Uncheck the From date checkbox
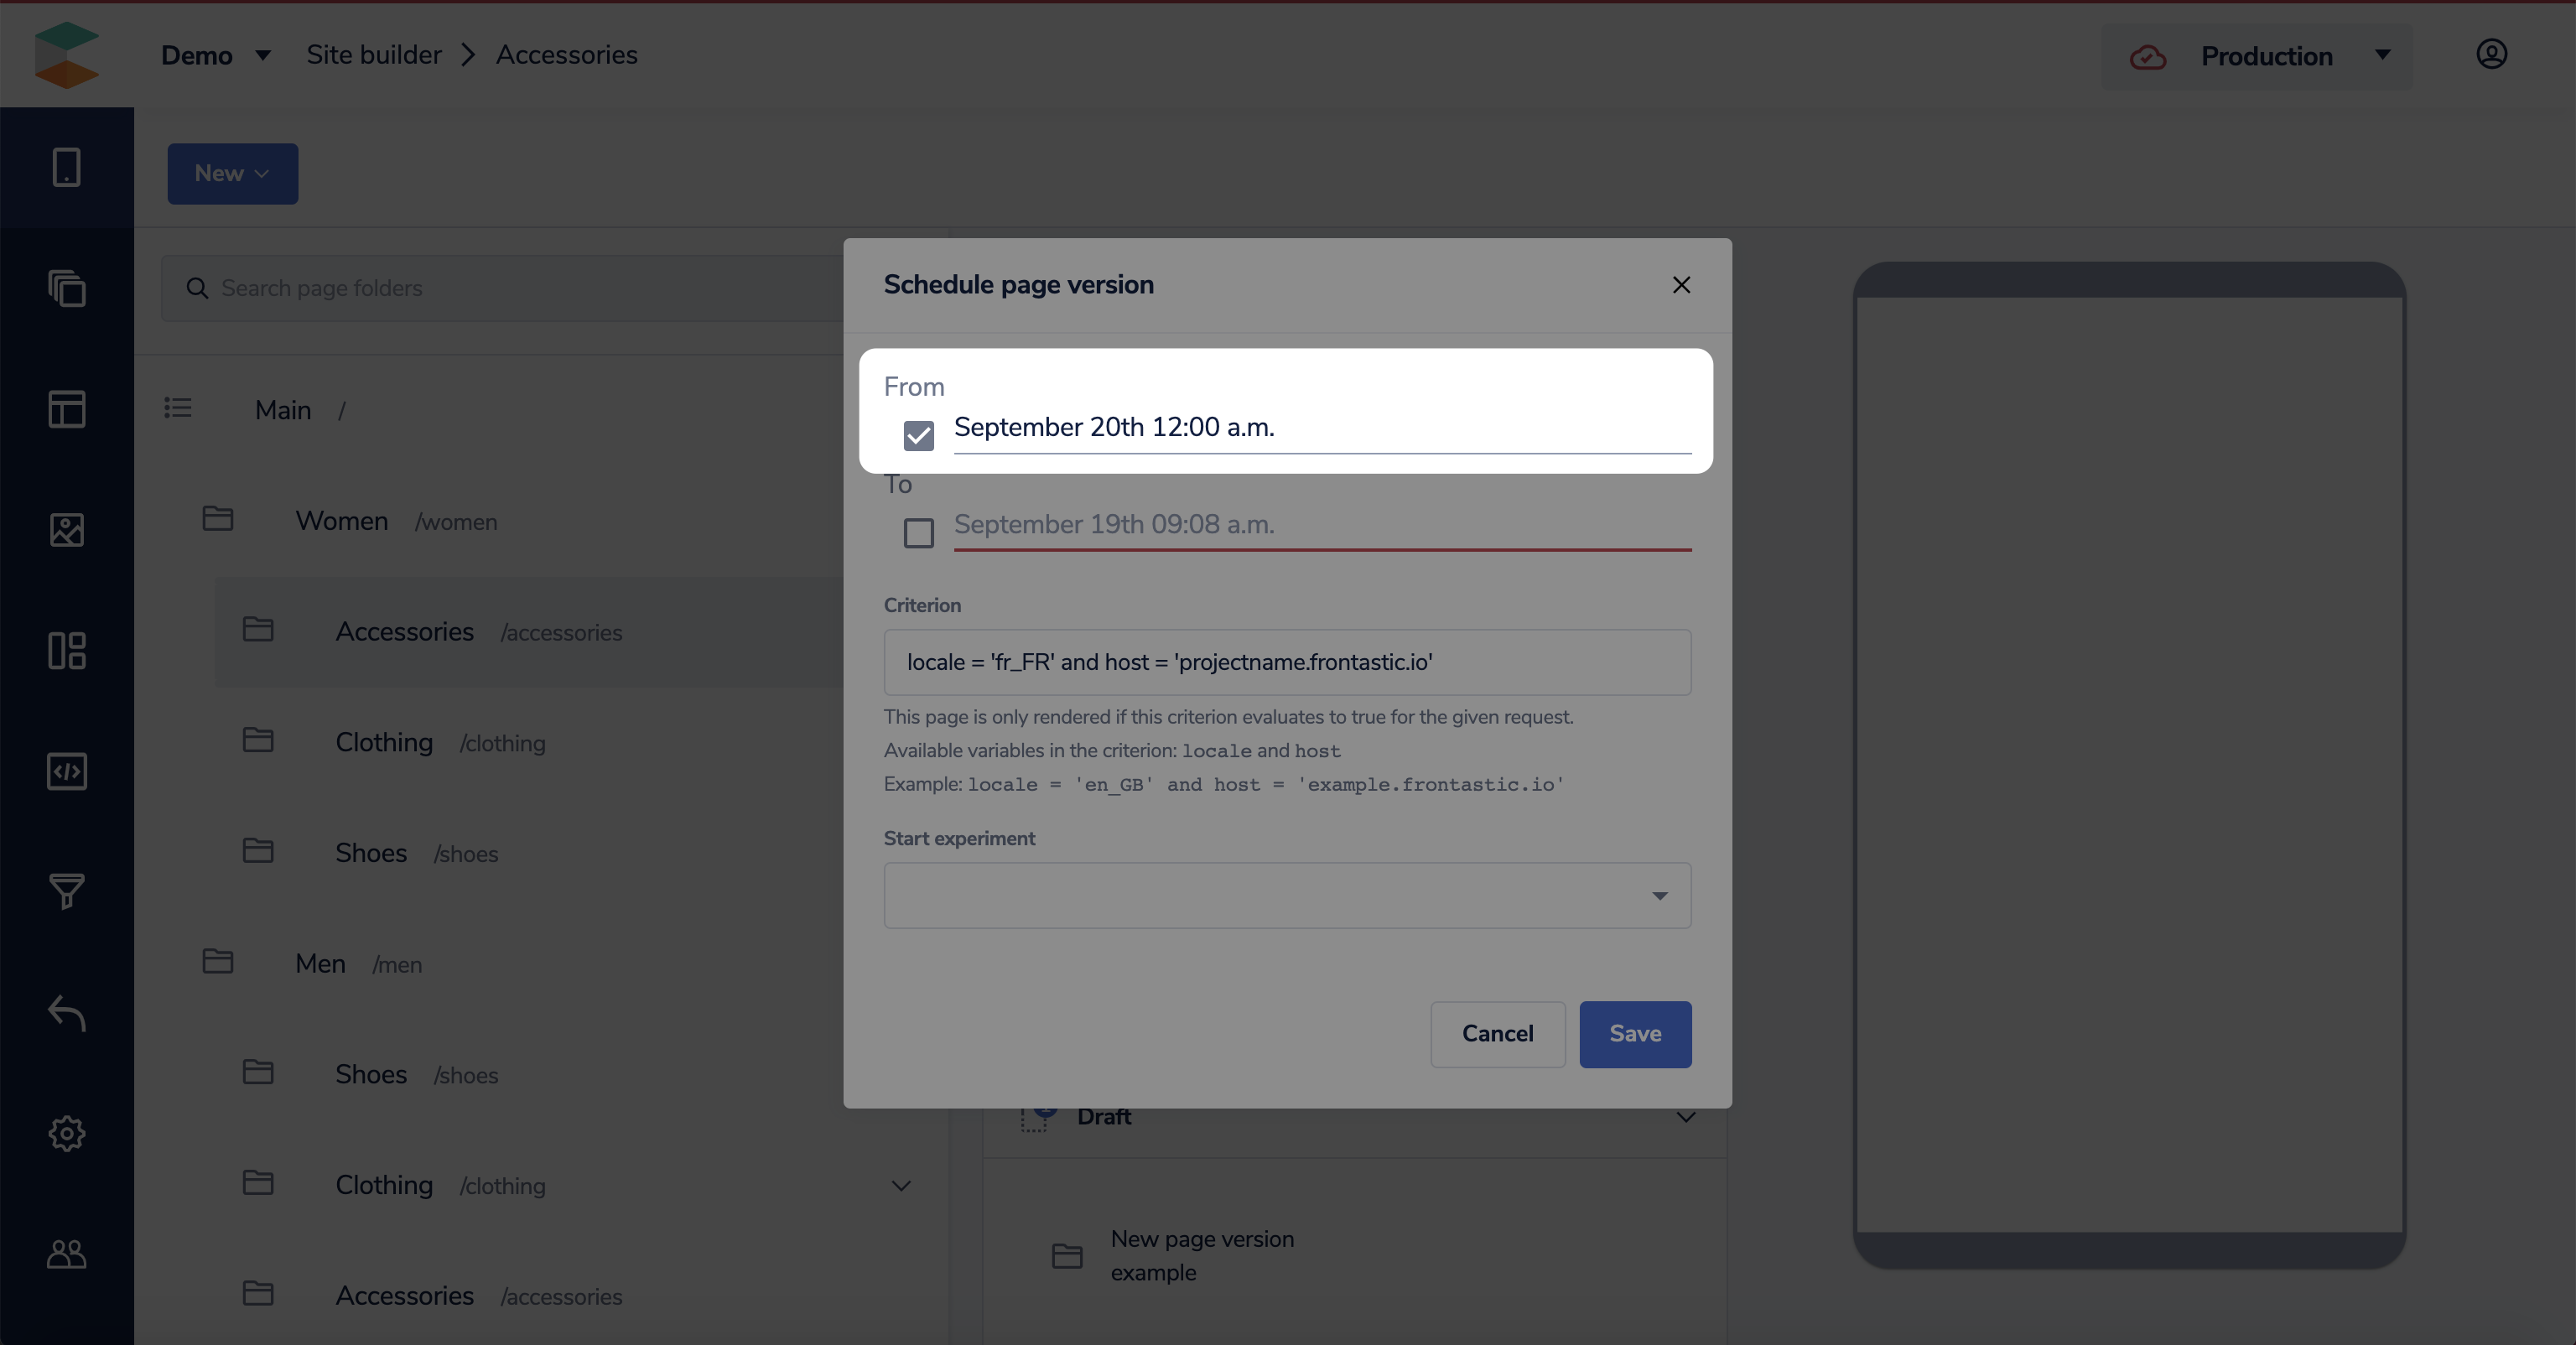 point(918,435)
